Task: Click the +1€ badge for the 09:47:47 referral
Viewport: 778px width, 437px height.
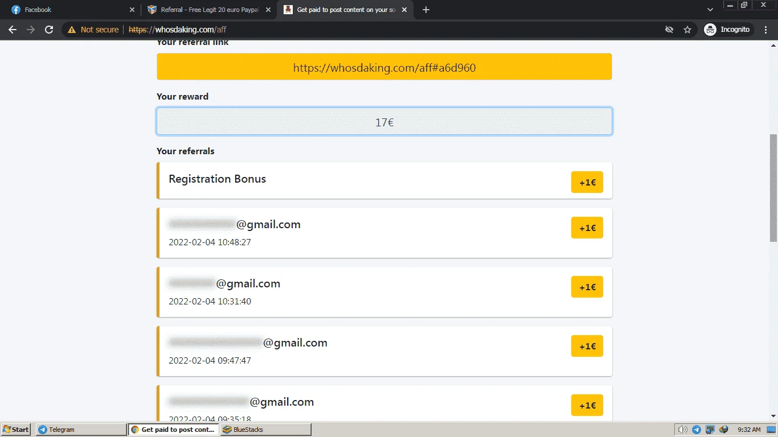Action: [x=587, y=346]
